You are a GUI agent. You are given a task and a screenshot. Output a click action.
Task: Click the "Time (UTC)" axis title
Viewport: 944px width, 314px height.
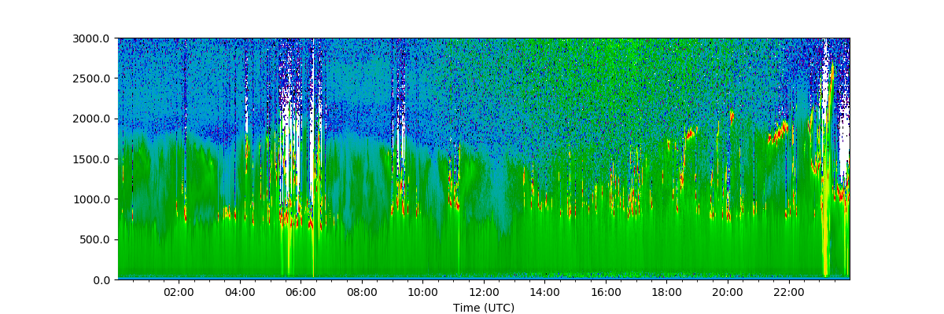(x=484, y=308)
